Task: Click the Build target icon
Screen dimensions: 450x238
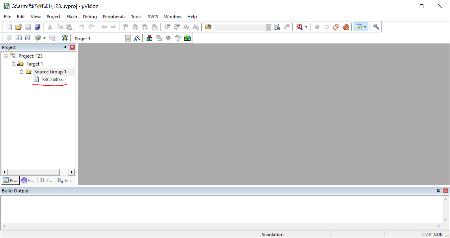Action: [19, 38]
